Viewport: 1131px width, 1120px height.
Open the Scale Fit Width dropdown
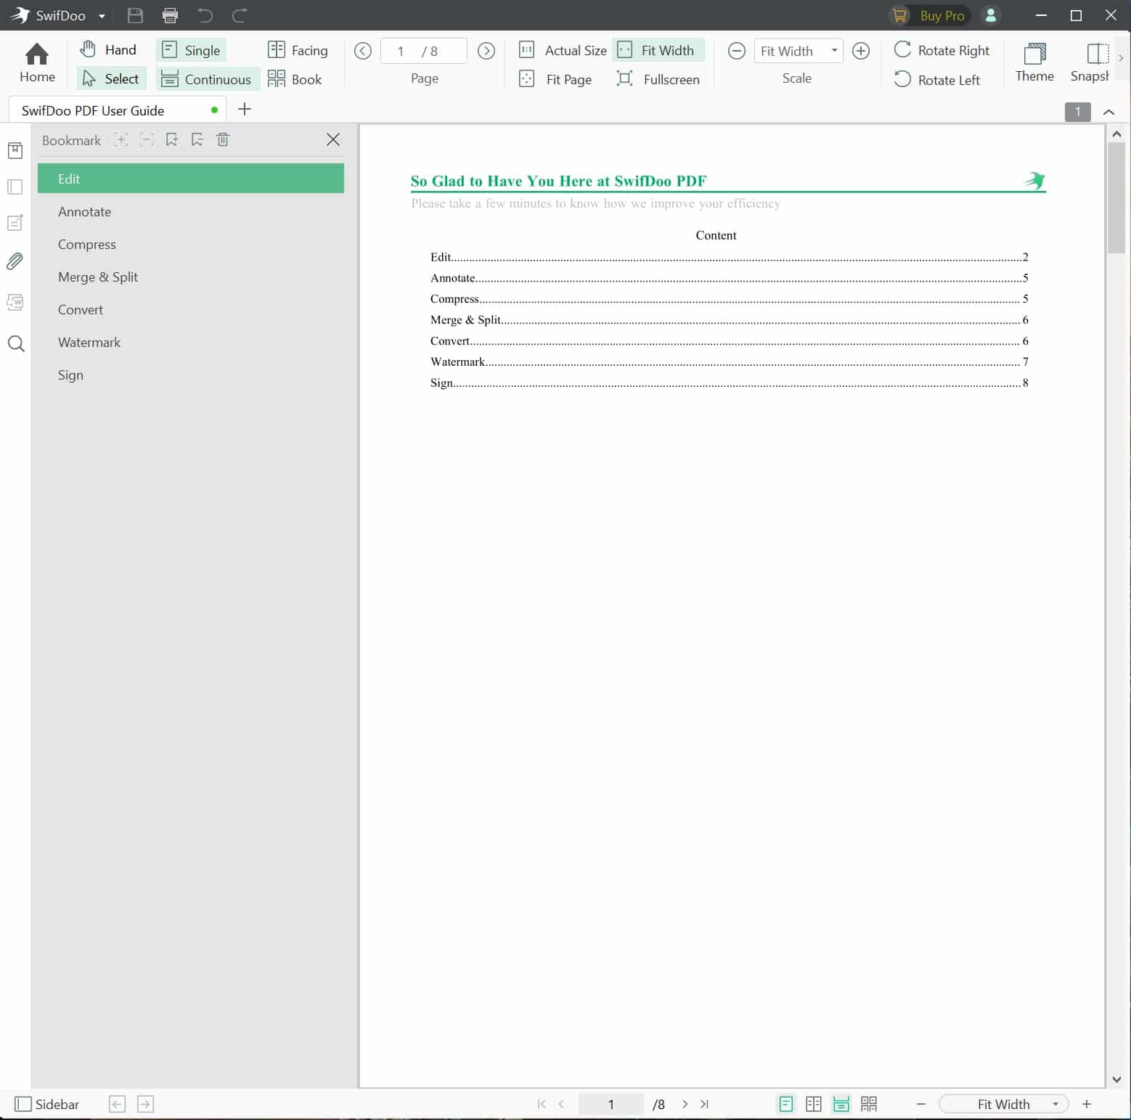point(799,51)
